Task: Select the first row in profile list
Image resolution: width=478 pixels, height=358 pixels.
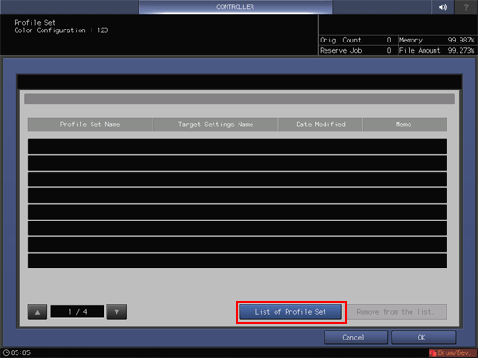Action: coord(237,147)
